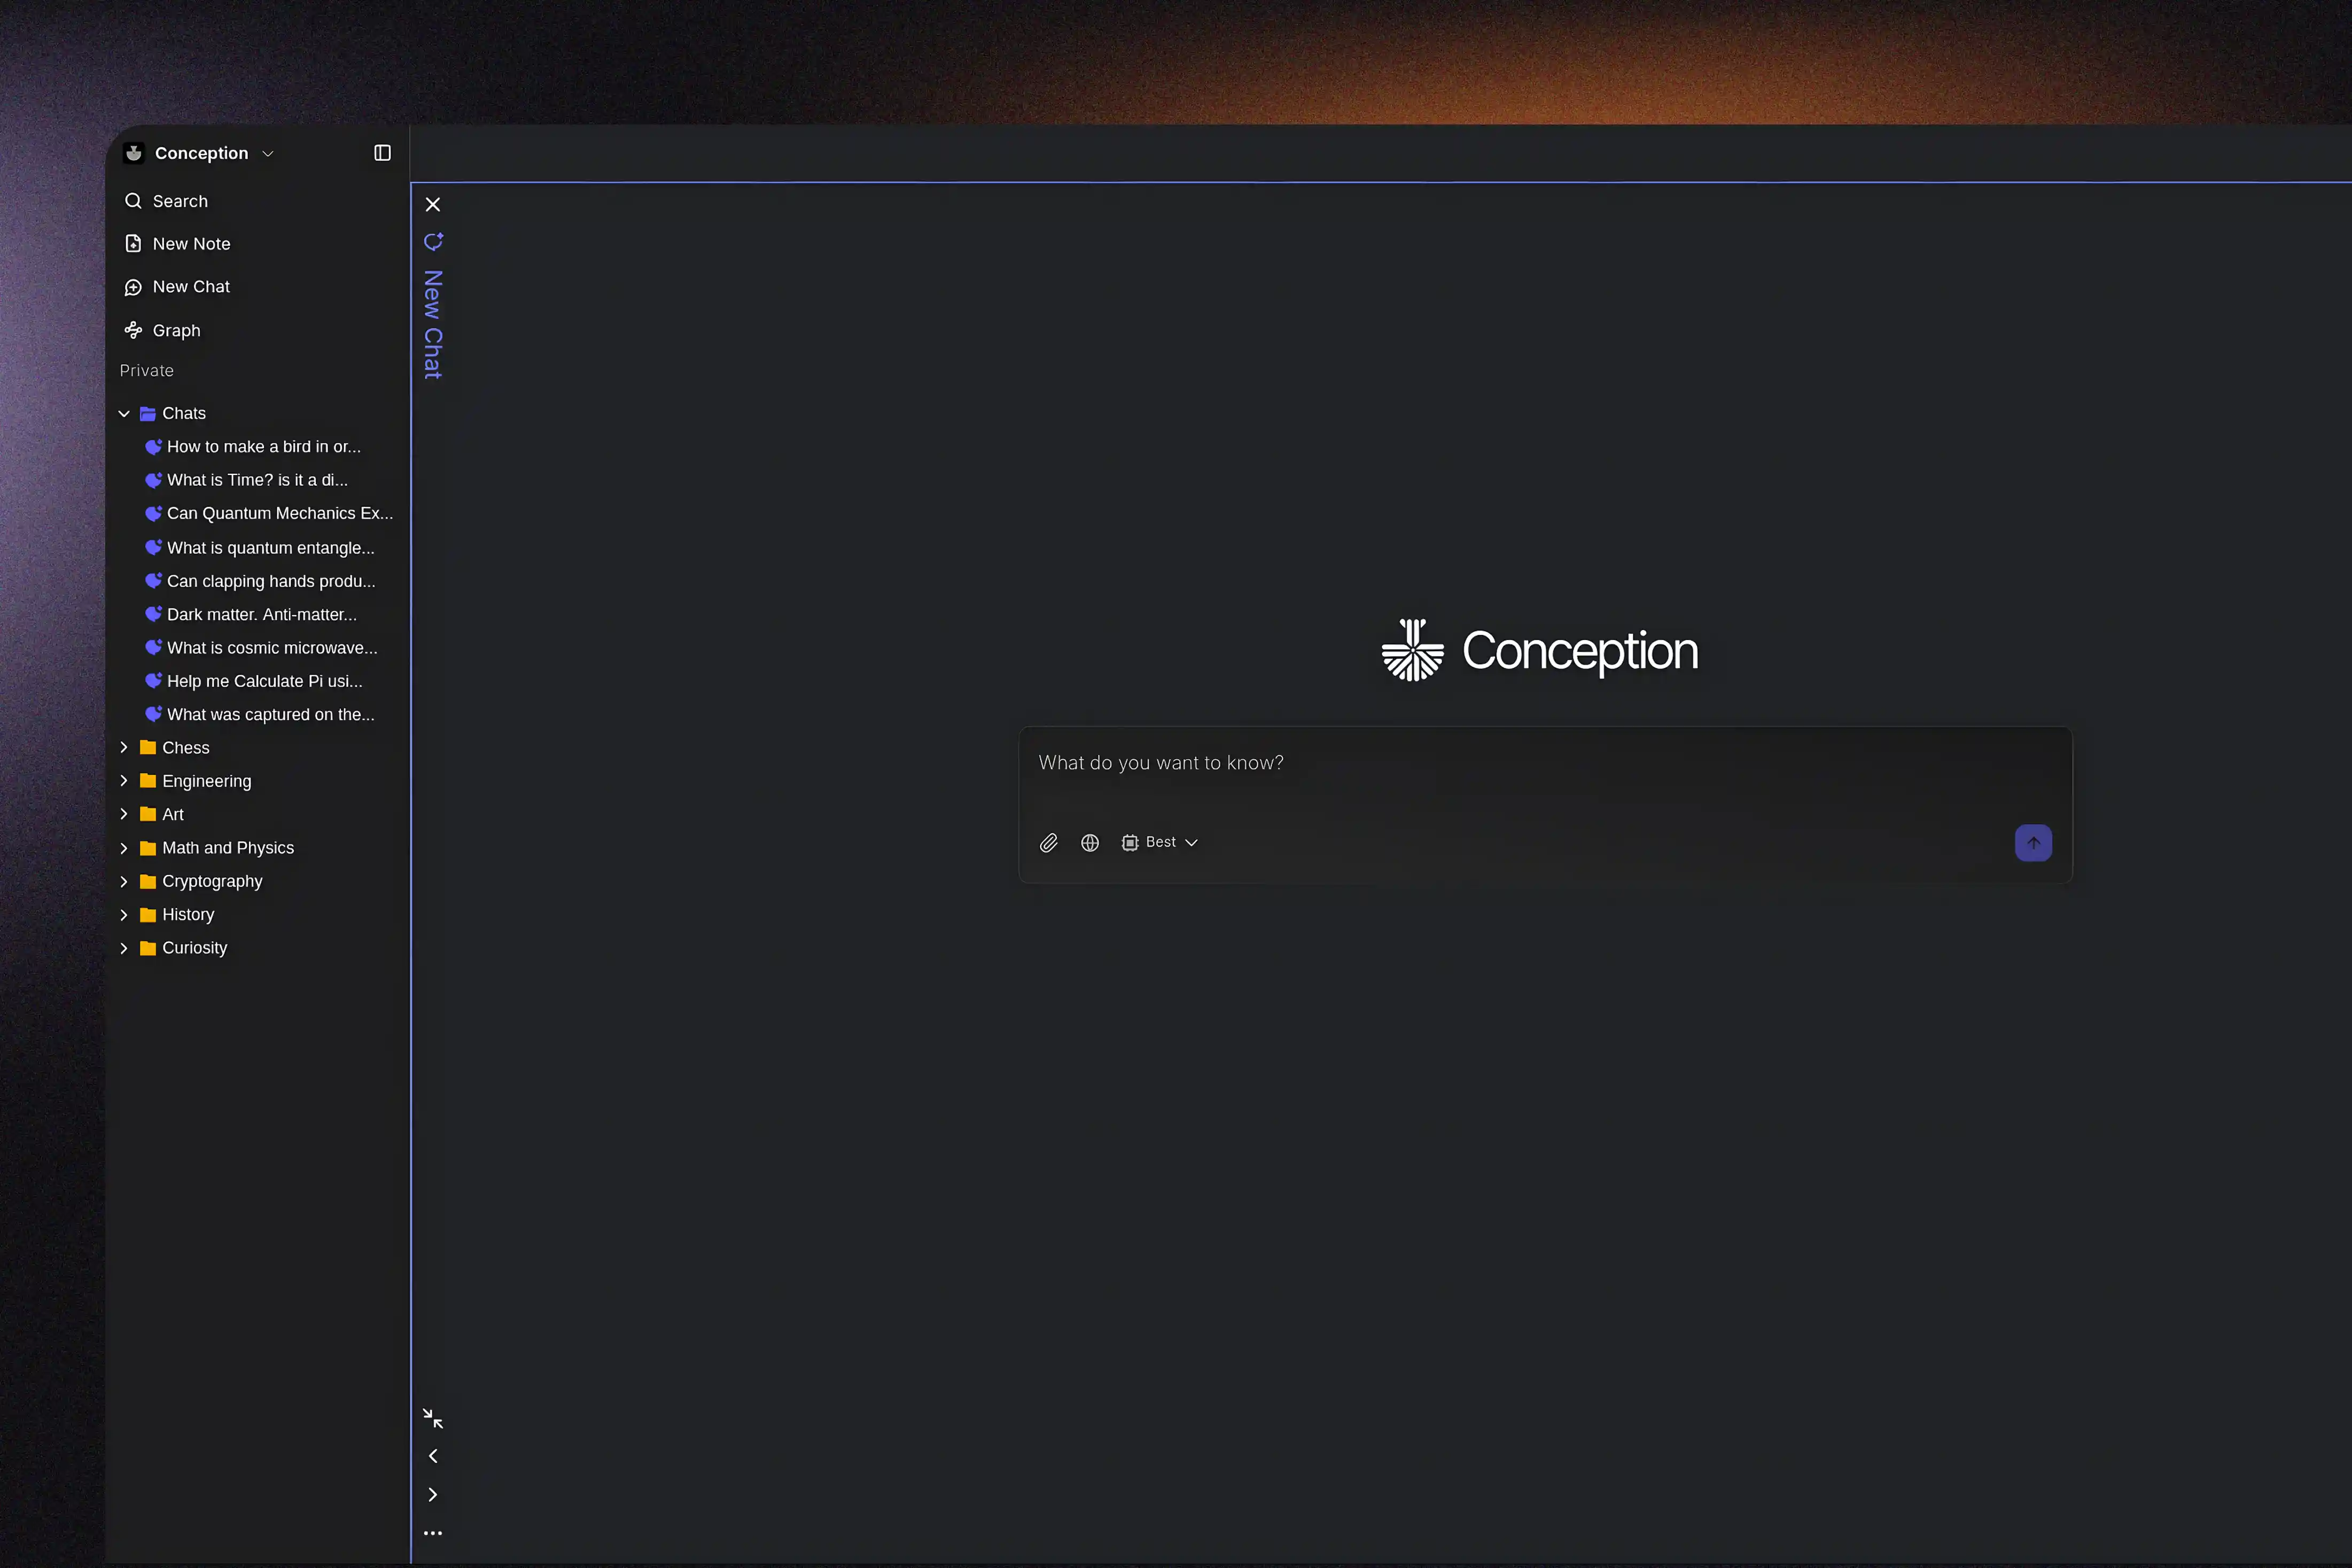Expand the chat panel with right chevron
2352x1568 pixels.
[433, 1494]
